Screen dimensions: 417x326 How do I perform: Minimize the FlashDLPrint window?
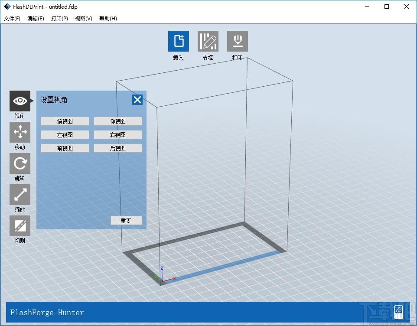click(x=367, y=7)
